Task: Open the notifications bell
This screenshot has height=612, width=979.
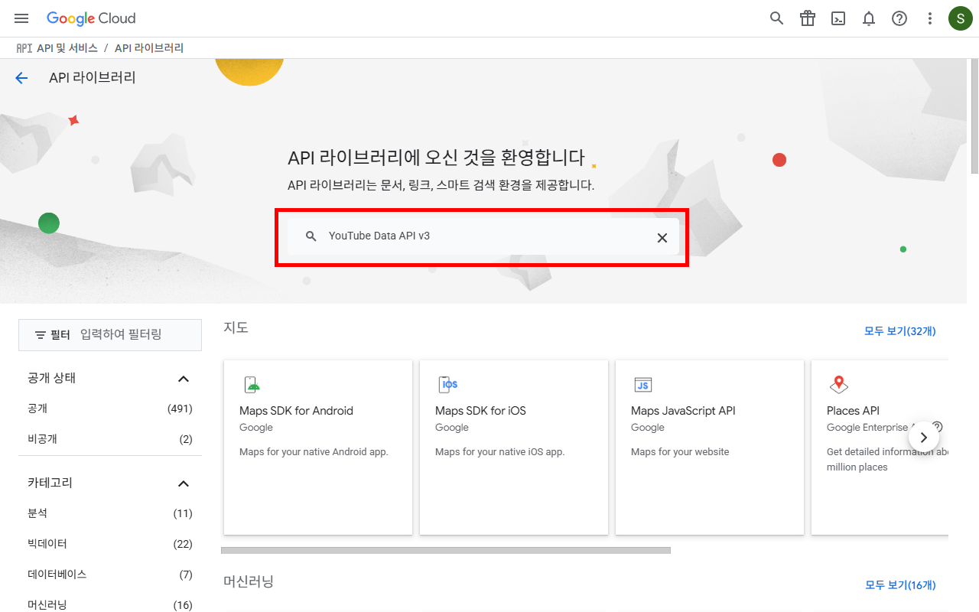Action: [869, 18]
